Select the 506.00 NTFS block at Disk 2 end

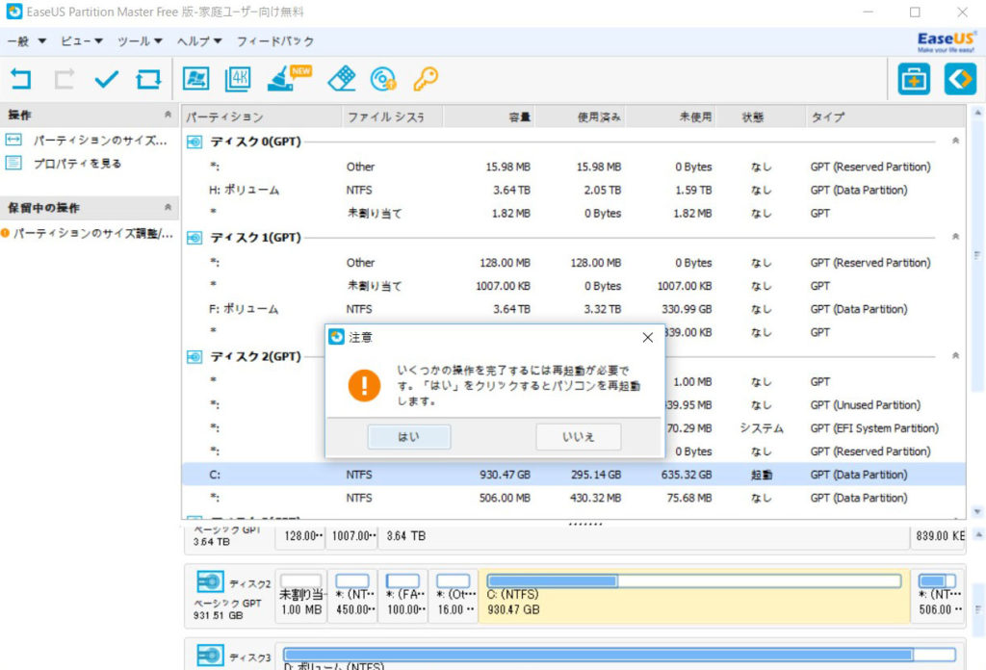938,596
